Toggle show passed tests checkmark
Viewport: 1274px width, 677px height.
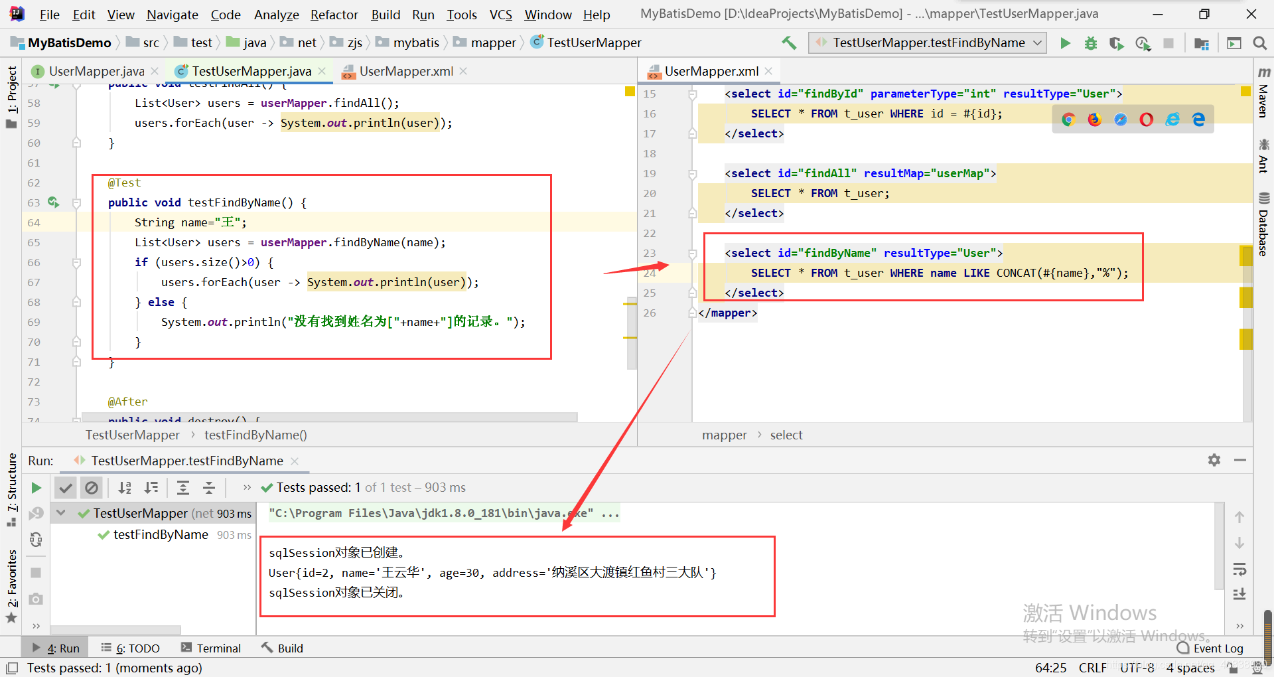(65, 488)
